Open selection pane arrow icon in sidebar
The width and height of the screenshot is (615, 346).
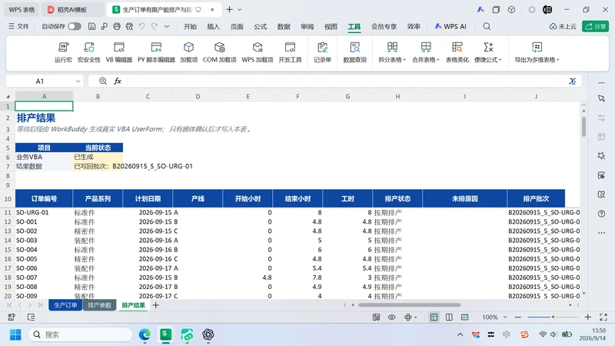[602, 98]
